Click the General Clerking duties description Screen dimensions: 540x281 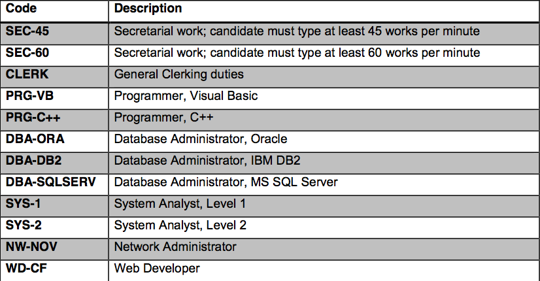click(178, 74)
